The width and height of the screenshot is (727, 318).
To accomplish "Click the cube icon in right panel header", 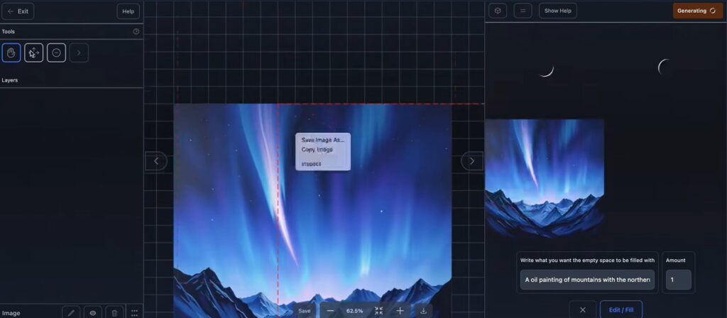I will tap(498, 11).
